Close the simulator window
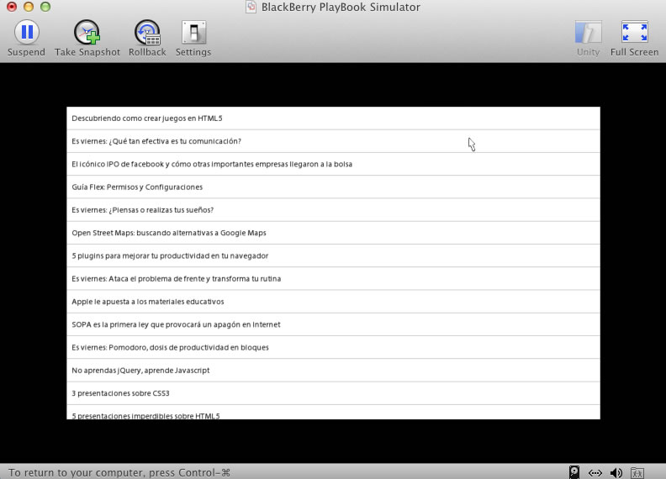Screen dimensions: 666x479 pyautogui.click(x=12, y=7)
